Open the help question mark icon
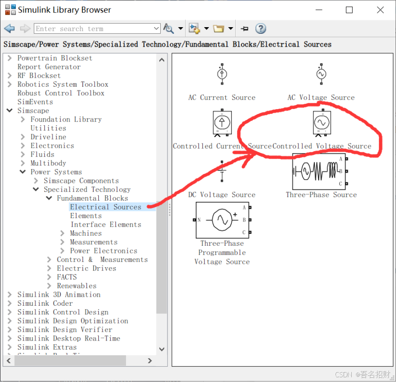The image size is (396, 382). pos(261,29)
